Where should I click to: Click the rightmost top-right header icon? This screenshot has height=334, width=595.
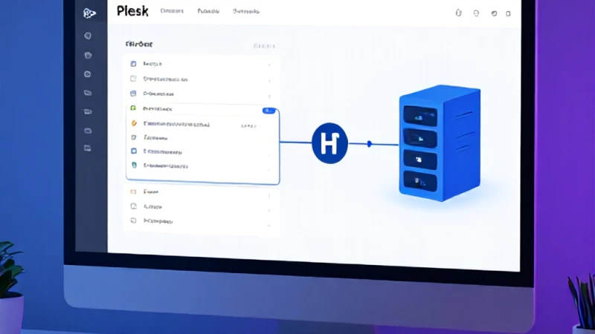click(x=508, y=13)
